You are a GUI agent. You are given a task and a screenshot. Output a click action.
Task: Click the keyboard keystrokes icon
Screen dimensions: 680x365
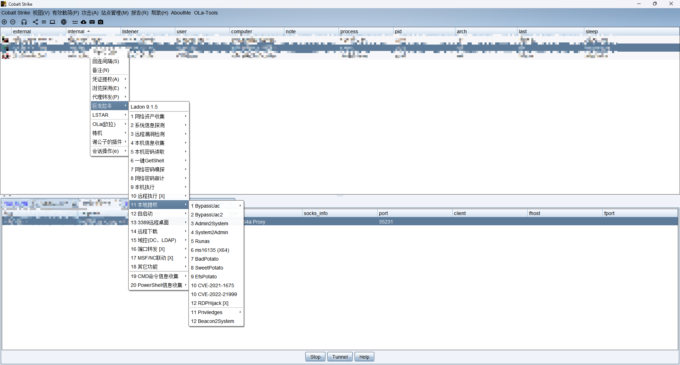tap(92, 22)
